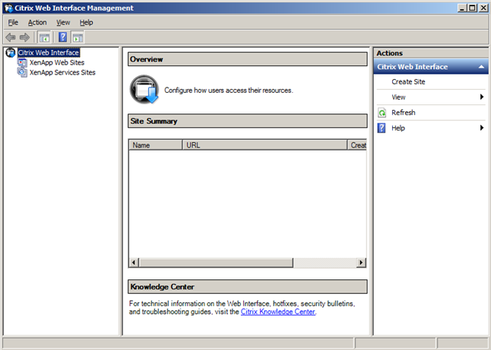Image resolution: width=491 pixels, height=350 pixels.
Task: Open the File menu
Action: 13,22
